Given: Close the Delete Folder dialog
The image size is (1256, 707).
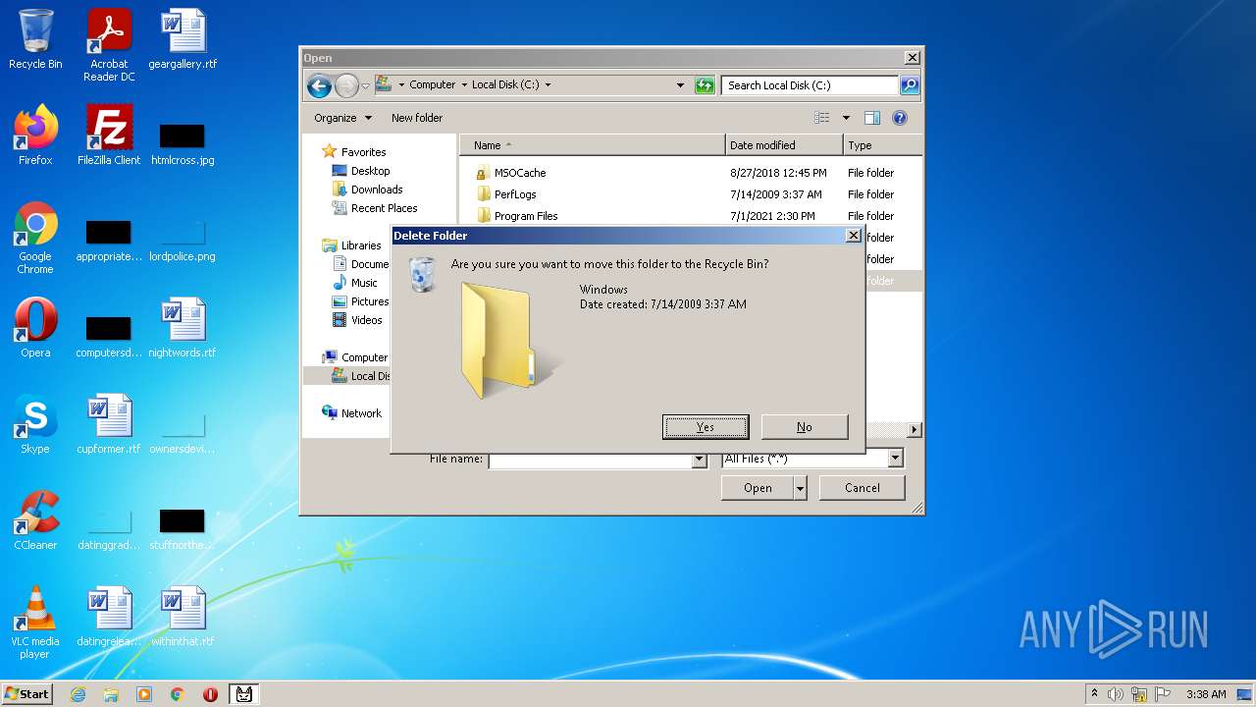Looking at the screenshot, I should pos(853,236).
